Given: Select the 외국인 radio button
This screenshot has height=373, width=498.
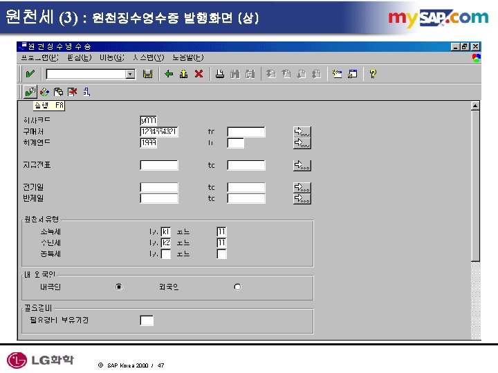Looking at the screenshot, I should coord(237,287).
